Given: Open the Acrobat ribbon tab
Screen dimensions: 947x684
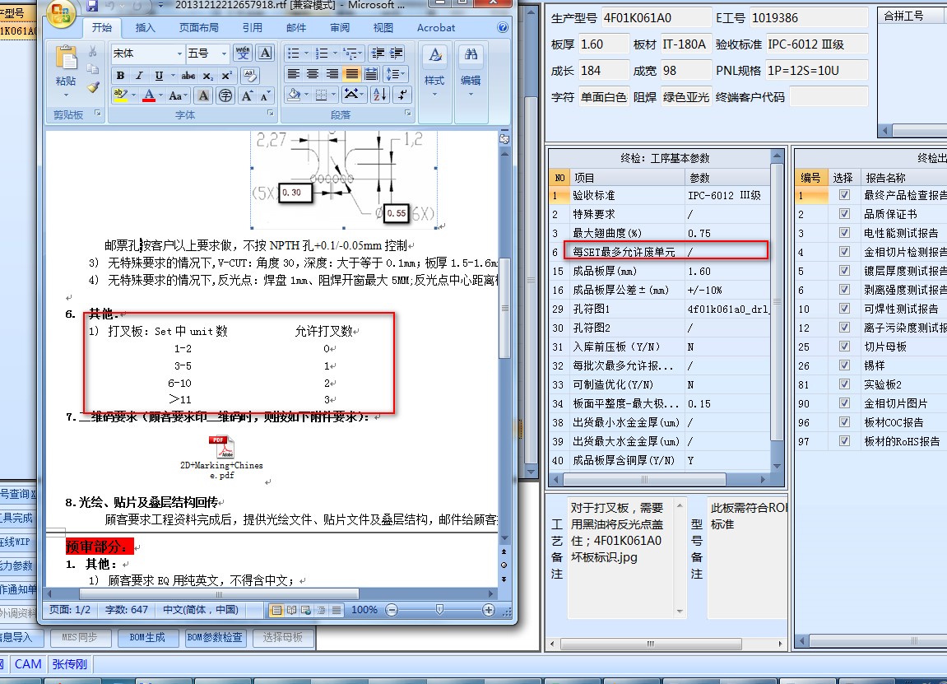Looking at the screenshot, I should pyautogui.click(x=436, y=28).
